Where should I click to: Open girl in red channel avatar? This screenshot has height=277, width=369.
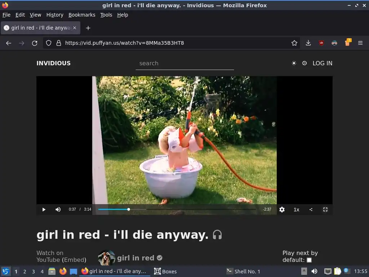[106, 258]
